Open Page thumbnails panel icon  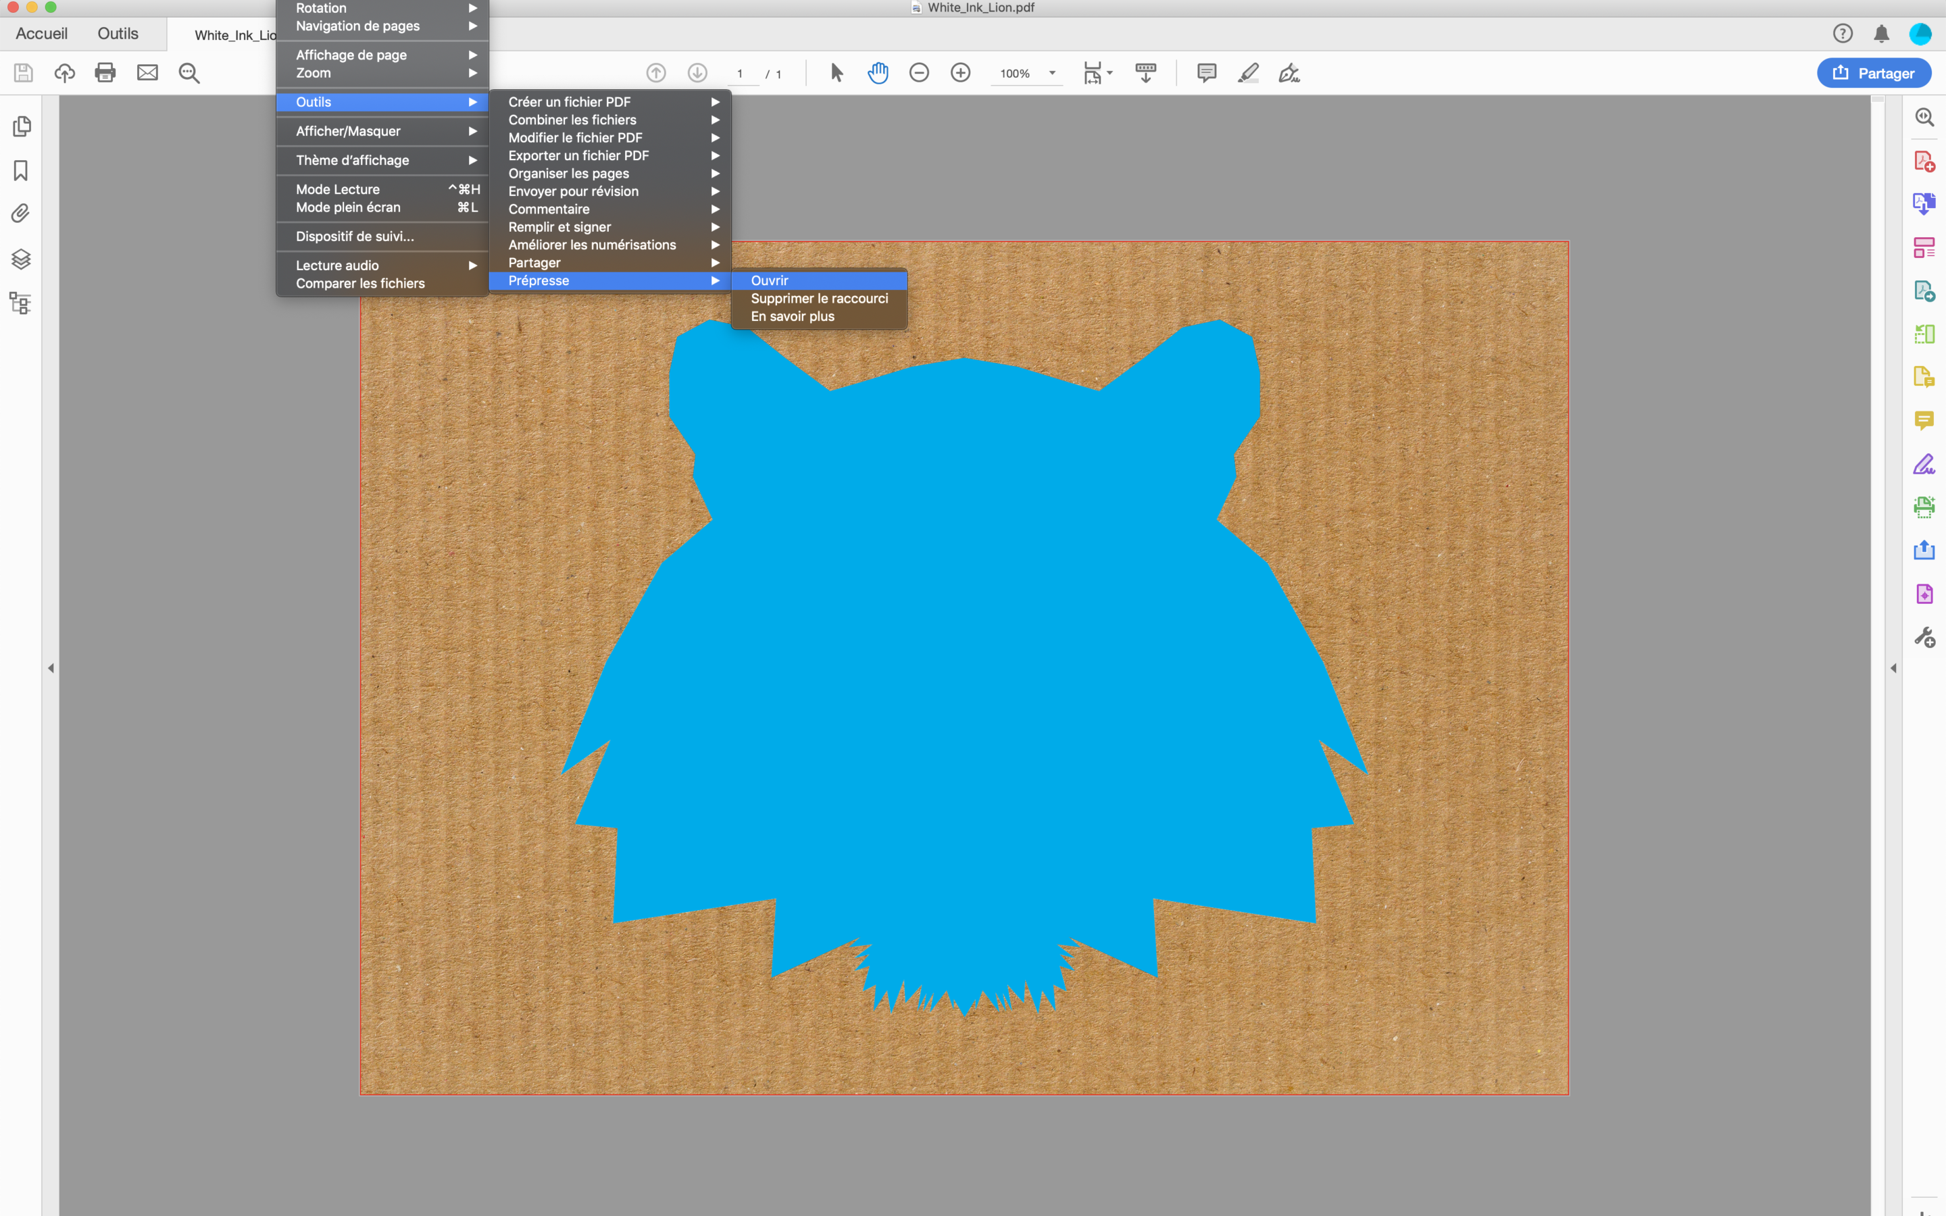pos(22,126)
